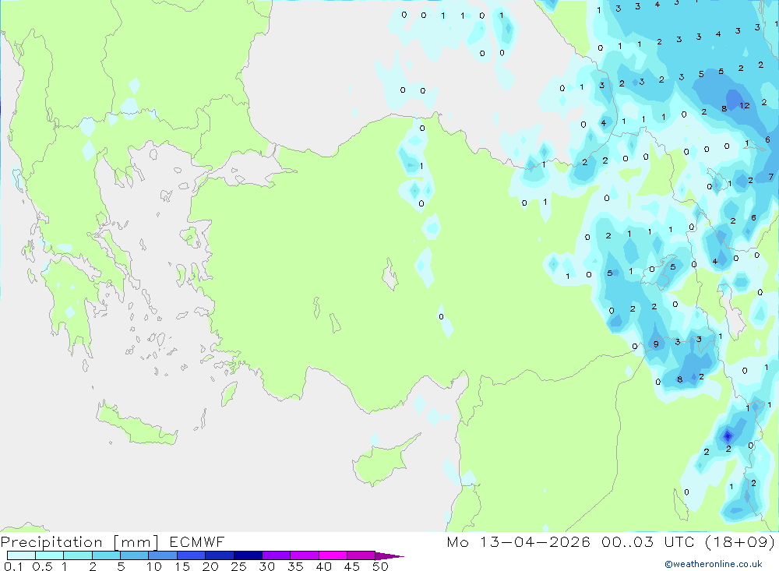
Task: Click the '9' precipitation value on map
Action: pyautogui.click(x=656, y=344)
